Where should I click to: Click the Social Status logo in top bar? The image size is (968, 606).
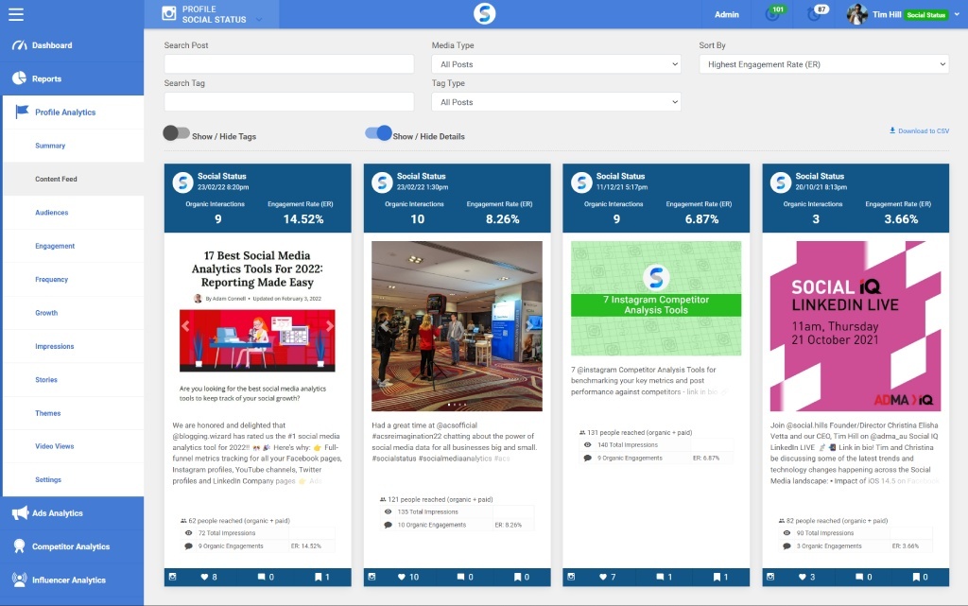pos(484,13)
